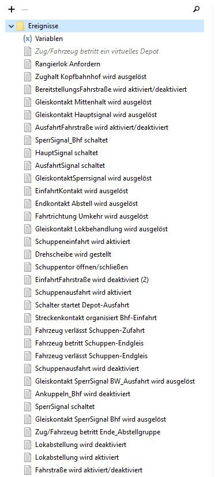This screenshot has height=477, width=215.
Task: Click the document icon beside Drehscheibe wird gestellt
Action: pyautogui.click(x=28, y=254)
